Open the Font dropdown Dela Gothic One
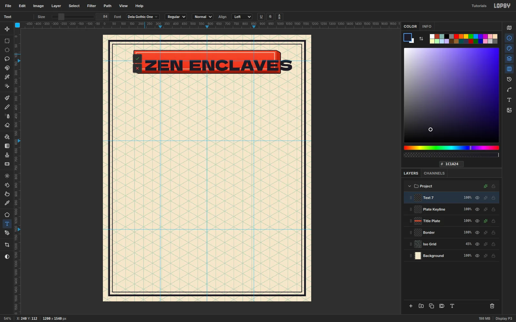516x322 pixels. [x=143, y=17]
